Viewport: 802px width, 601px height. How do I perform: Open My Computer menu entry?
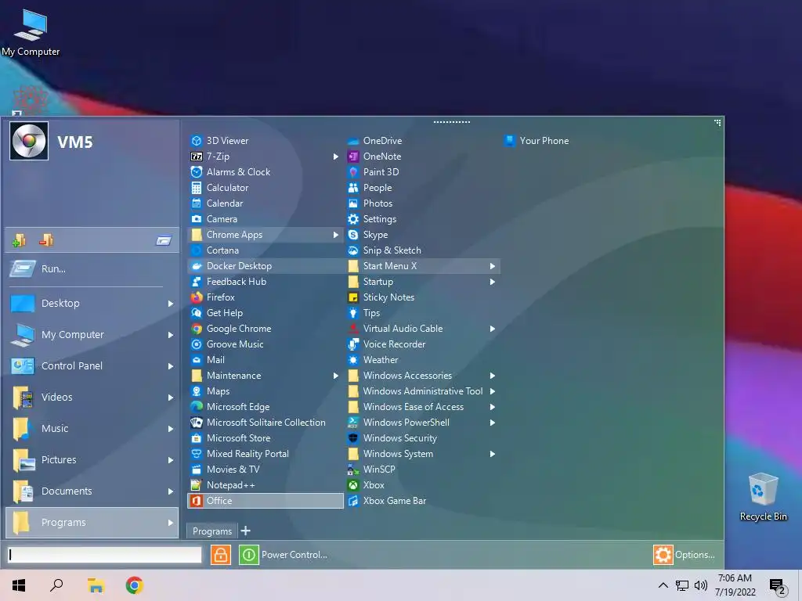(x=92, y=334)
